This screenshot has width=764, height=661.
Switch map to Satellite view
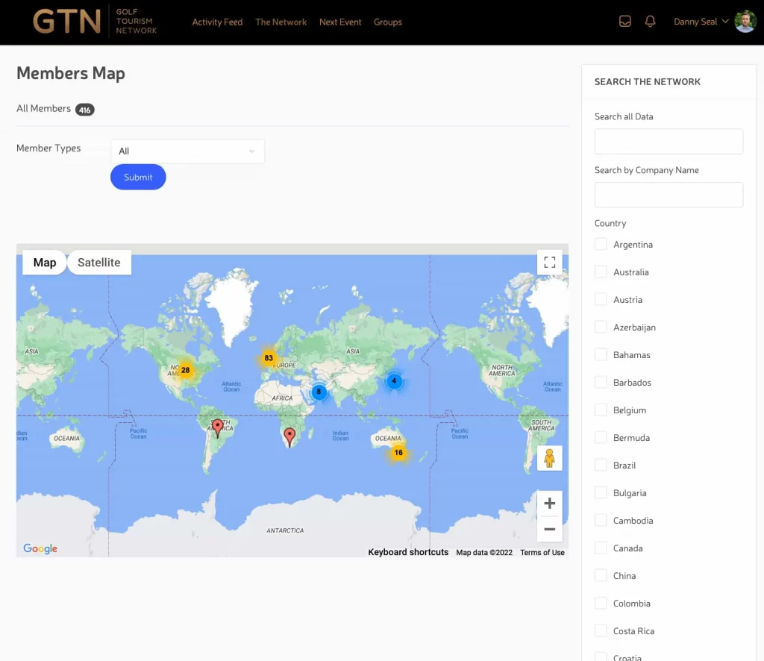98,263
